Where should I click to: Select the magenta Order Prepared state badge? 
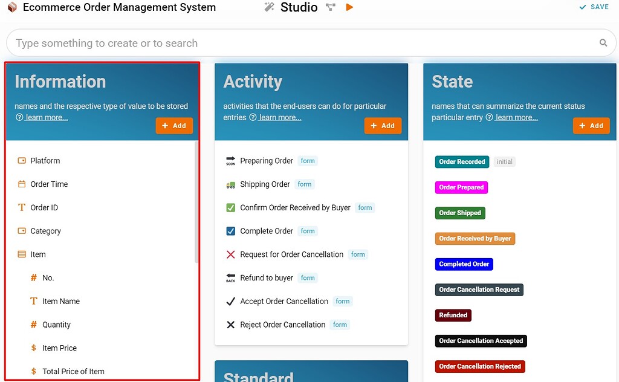[461, 187]
